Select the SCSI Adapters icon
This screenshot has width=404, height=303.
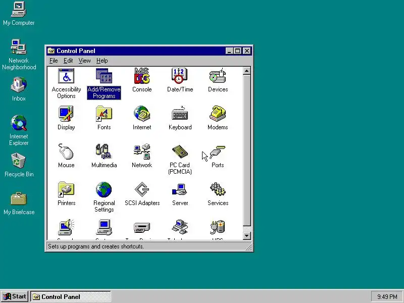[x=142, y=189]
